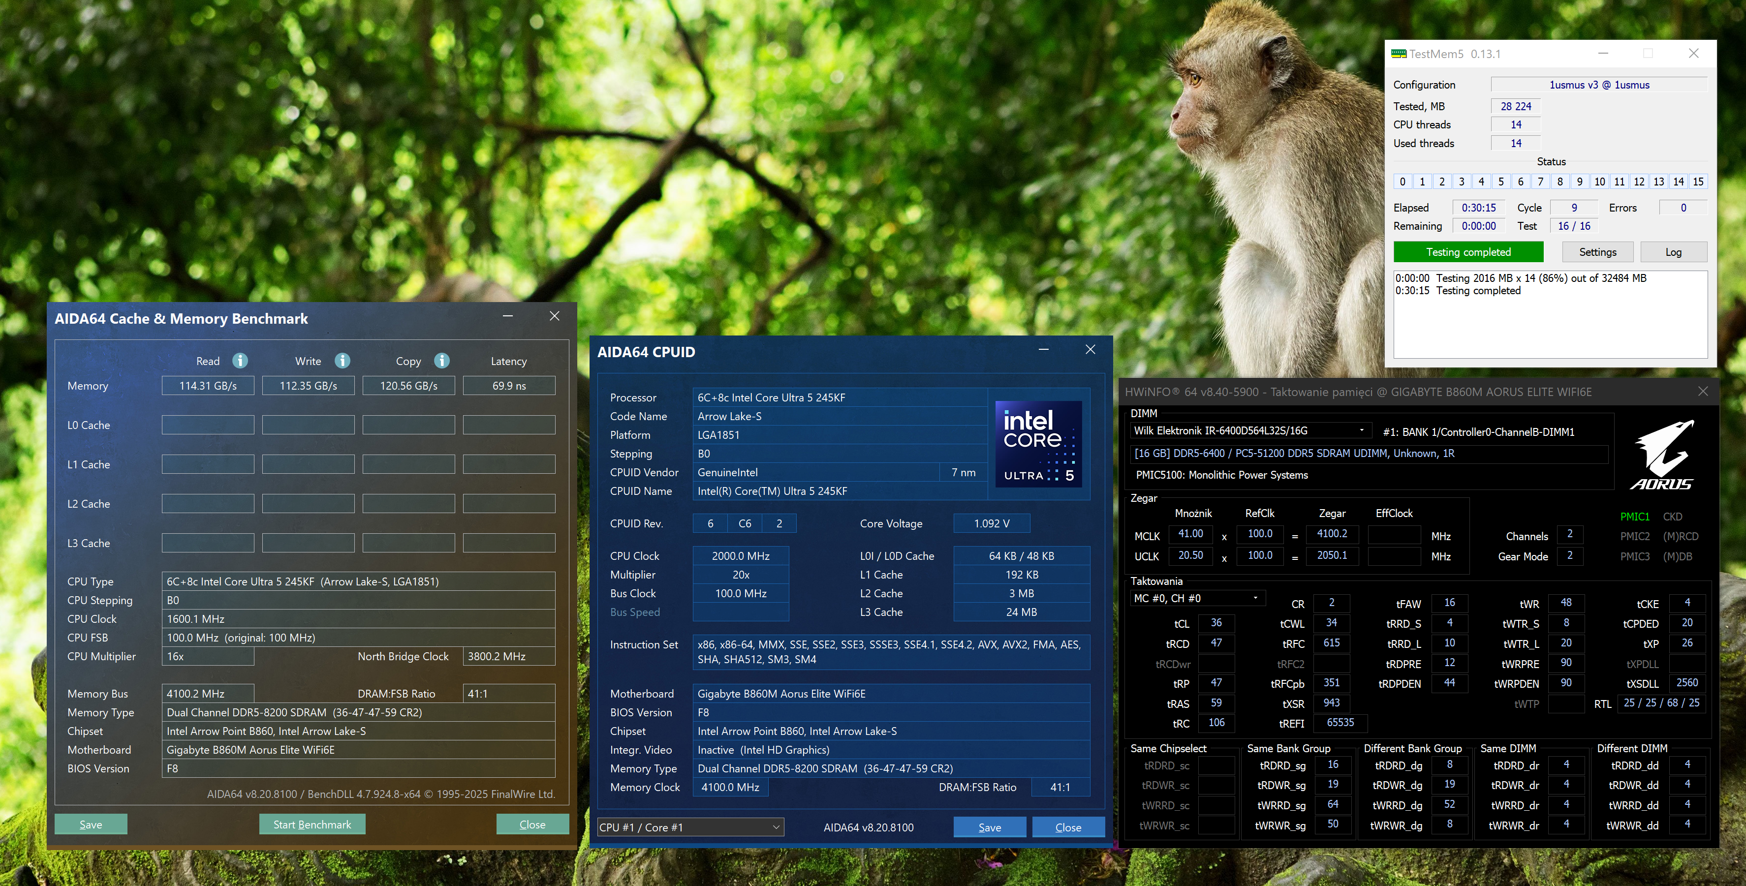Click the Copy info icon

click(x=442, y=361)
